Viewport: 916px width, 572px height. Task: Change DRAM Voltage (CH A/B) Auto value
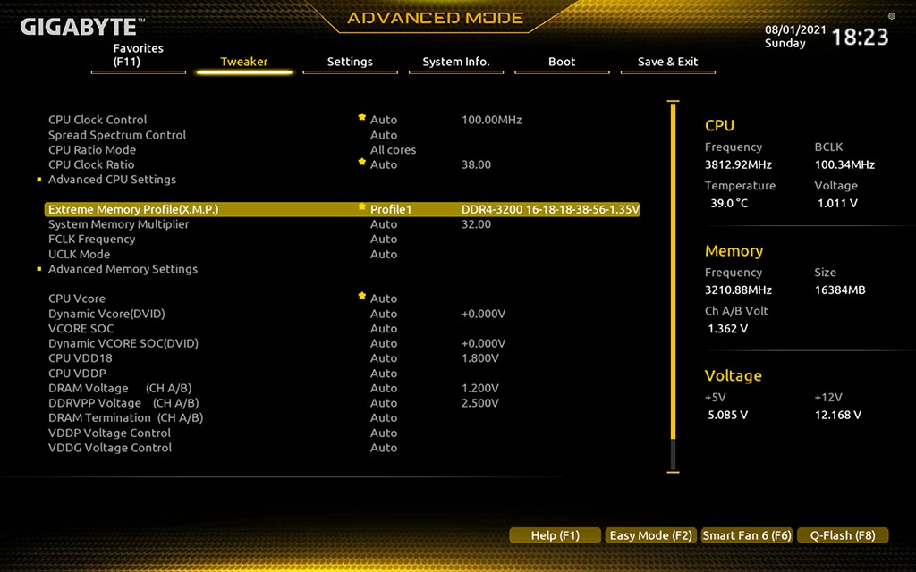384,388
